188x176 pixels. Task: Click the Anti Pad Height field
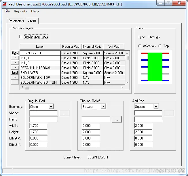pyautogui.click(x=143, y=132)
